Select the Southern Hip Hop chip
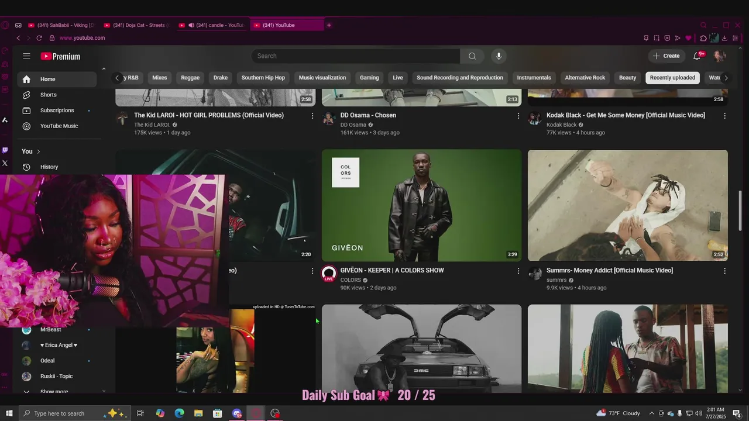This screenshot has width=749, height=421. click(x=263, y=78)
